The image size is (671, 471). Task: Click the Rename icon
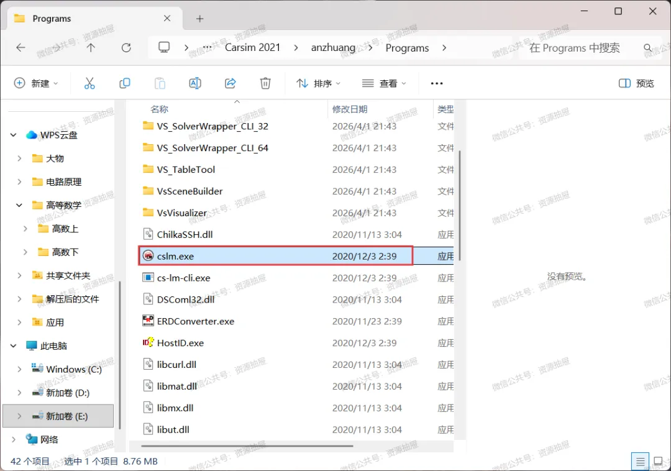[195, 83]
